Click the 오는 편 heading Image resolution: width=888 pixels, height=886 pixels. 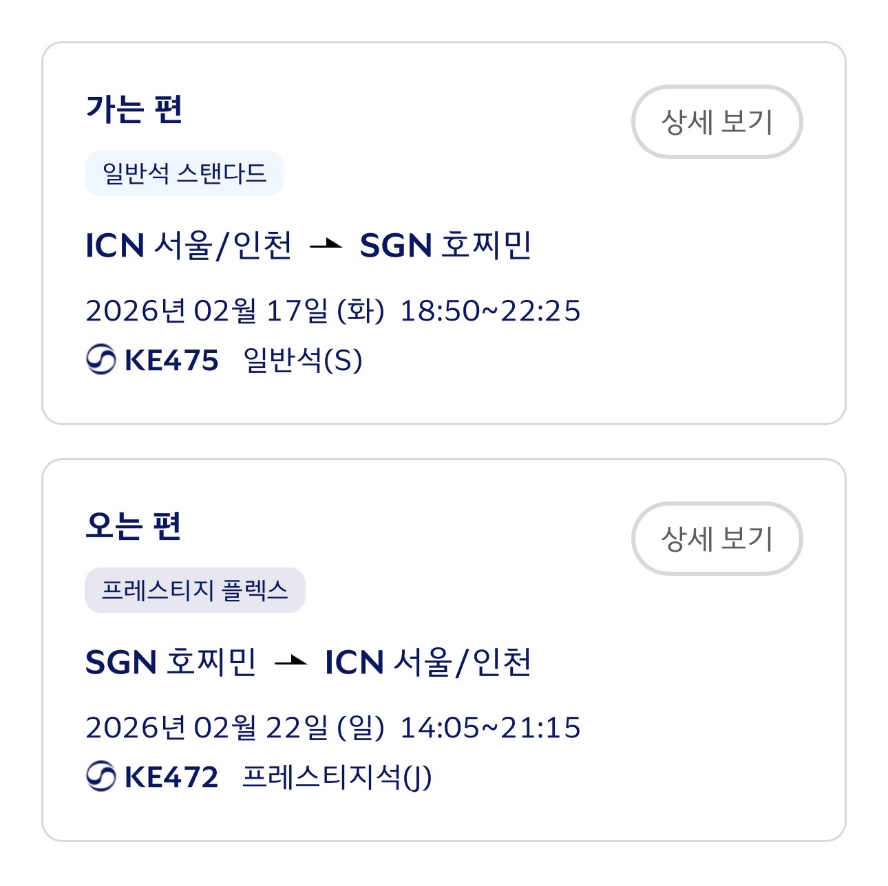[134, 526]
